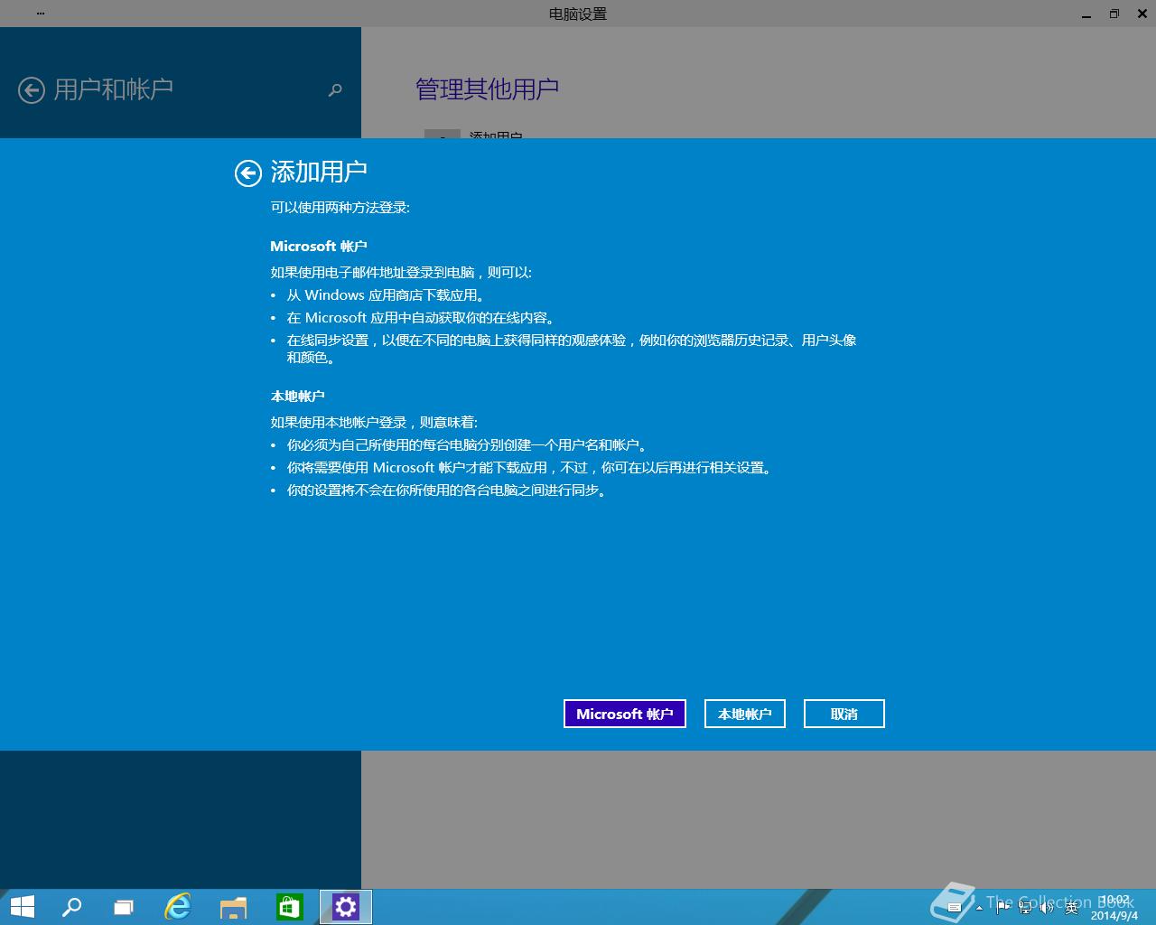1156x925 pixels.
Task: Open the Windows Store taskbar icon
Action: pos(289,906)
